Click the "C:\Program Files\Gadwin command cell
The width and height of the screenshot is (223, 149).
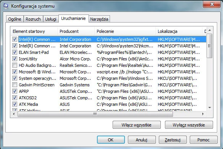124,85
